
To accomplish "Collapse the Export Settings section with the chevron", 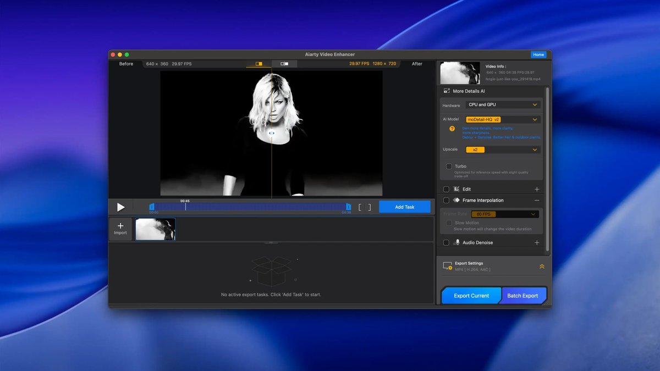I will click(542, 266).
